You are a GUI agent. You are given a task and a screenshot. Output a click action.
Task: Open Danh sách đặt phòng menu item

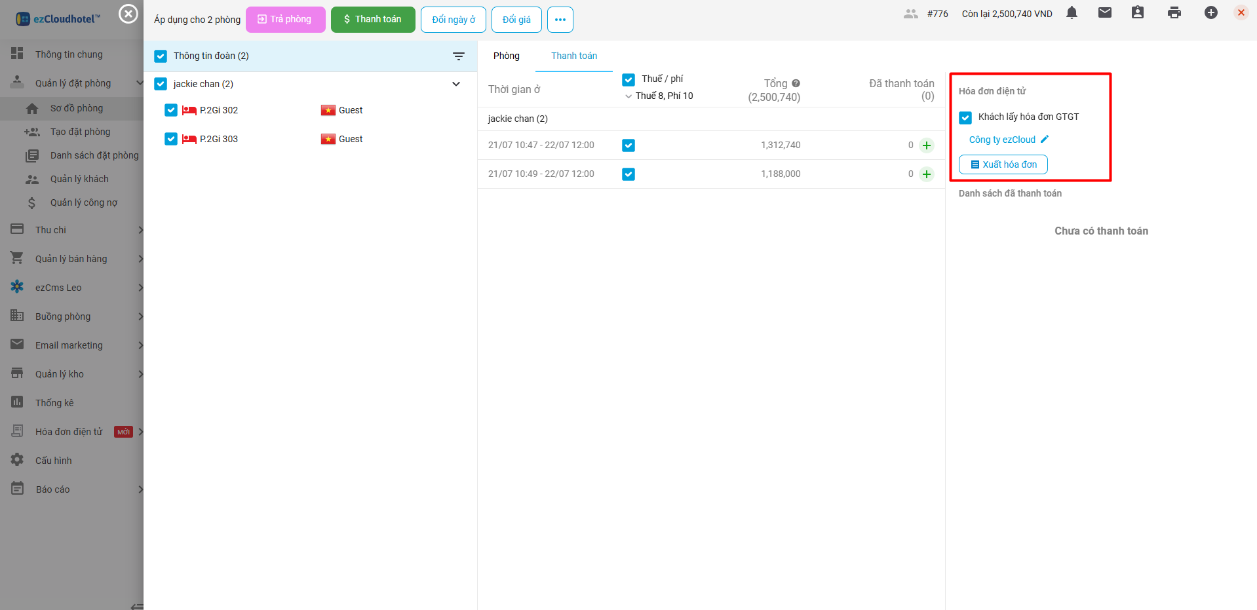(x=94, y=155)
